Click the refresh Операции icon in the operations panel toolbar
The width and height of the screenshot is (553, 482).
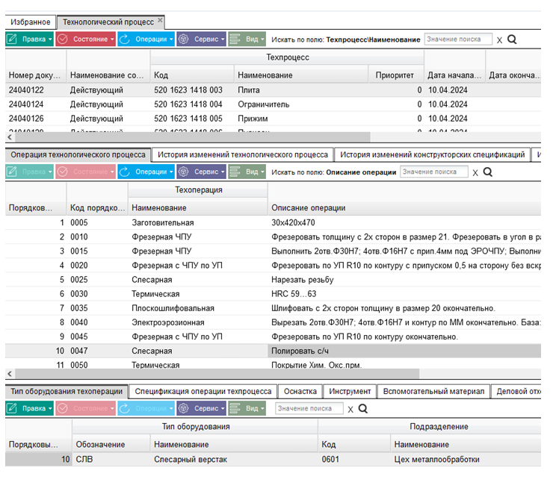click(124, 172)
